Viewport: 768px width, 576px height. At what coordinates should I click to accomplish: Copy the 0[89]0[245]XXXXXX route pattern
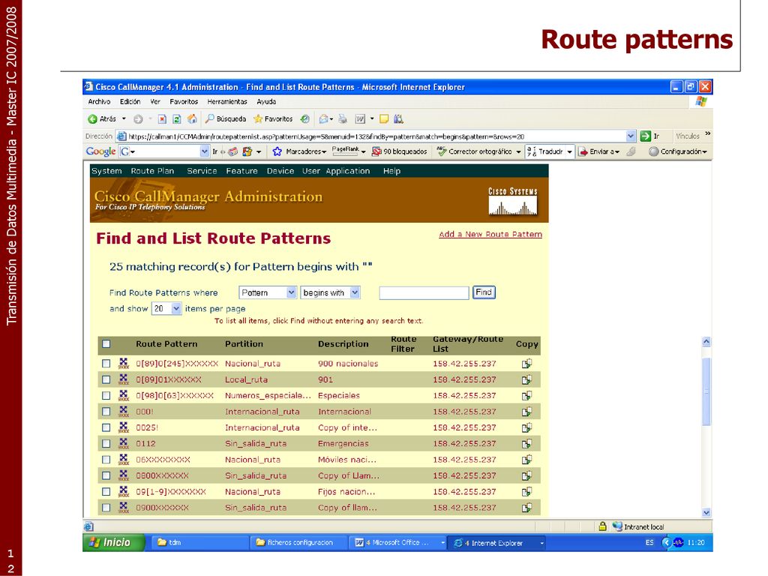(x=527, y=364)
